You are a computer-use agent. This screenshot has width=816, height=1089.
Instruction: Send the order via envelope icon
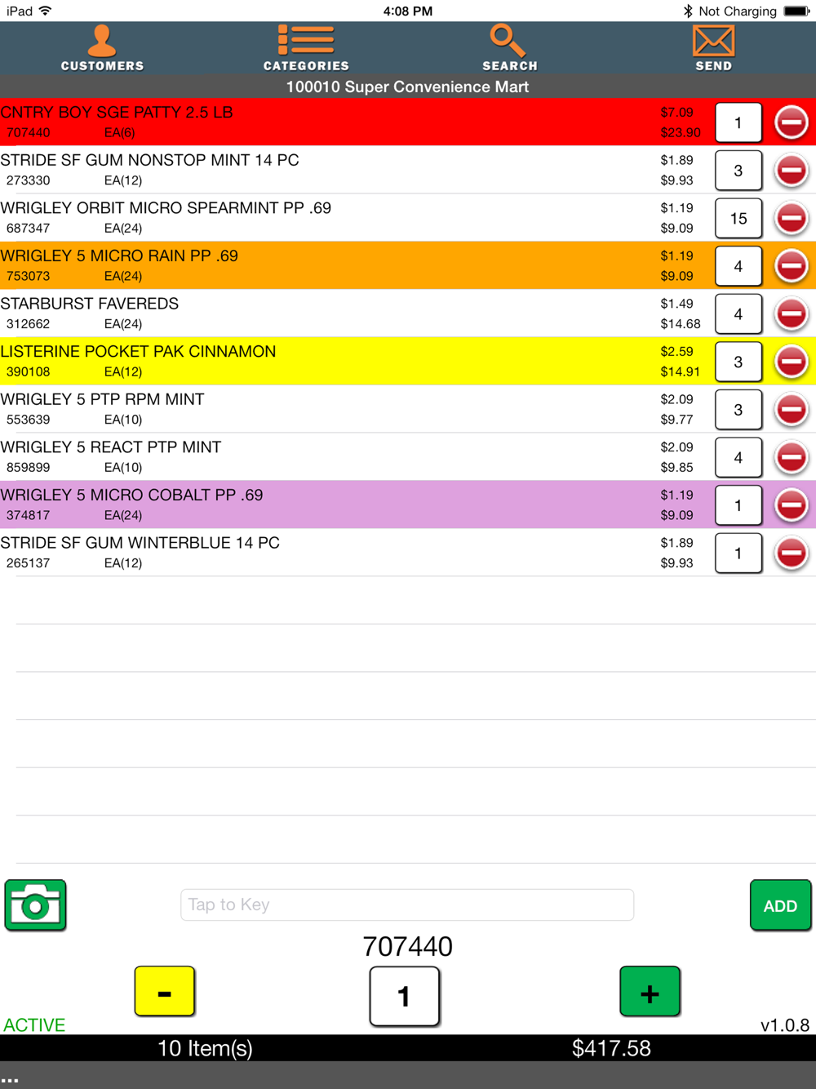click(714, 48)
